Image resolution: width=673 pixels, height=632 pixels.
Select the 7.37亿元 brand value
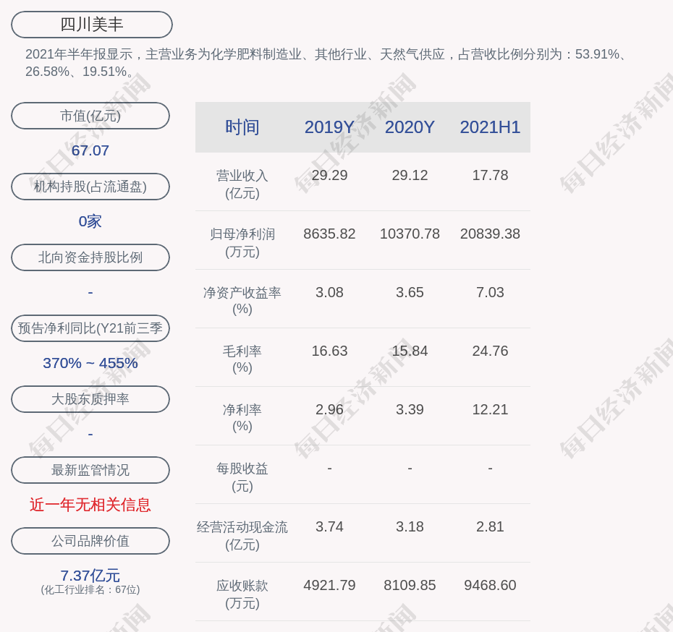(90, 575)
